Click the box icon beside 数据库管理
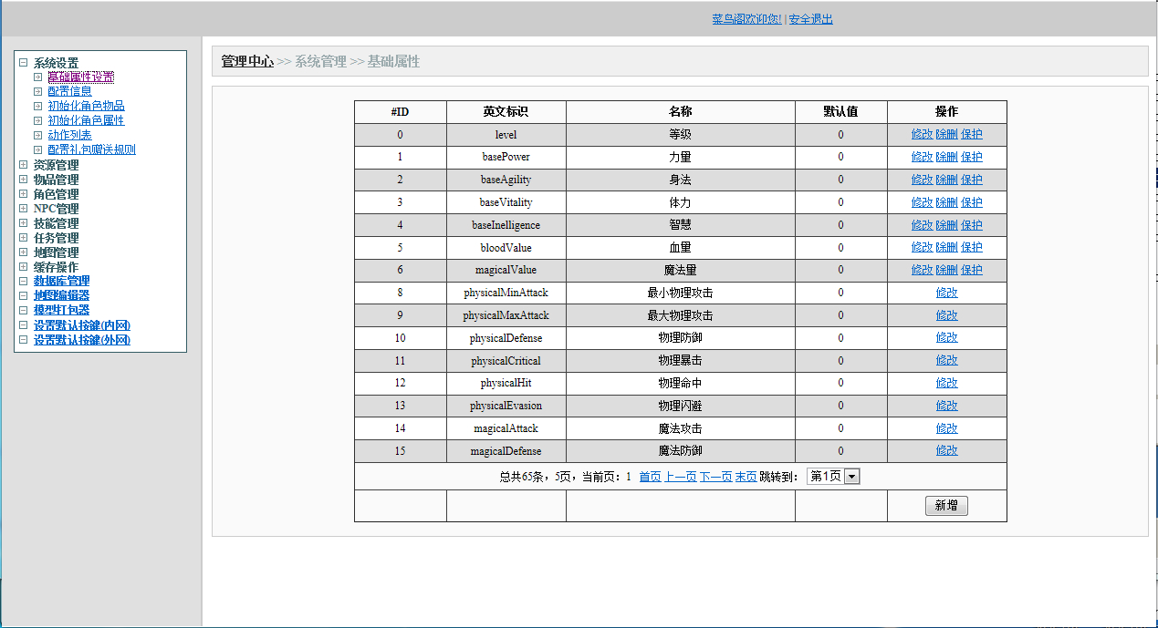 (x=24, y=282)
